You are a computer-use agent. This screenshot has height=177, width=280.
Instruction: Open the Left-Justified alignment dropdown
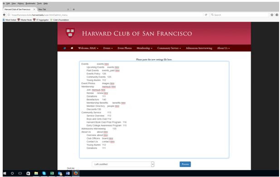click(123, 164)
